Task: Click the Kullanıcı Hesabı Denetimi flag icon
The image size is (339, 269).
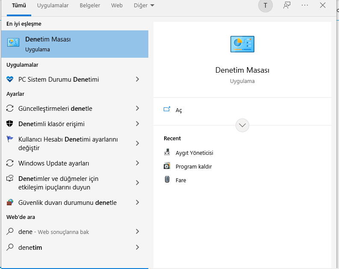Action: point(11,139)
